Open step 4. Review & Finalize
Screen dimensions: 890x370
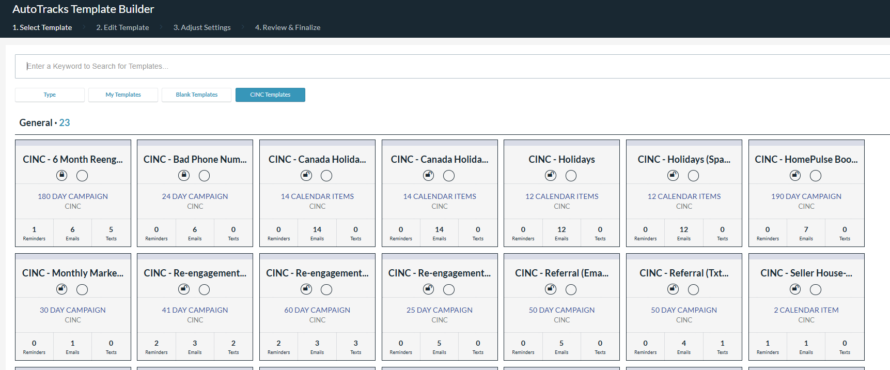pos(288,27)
